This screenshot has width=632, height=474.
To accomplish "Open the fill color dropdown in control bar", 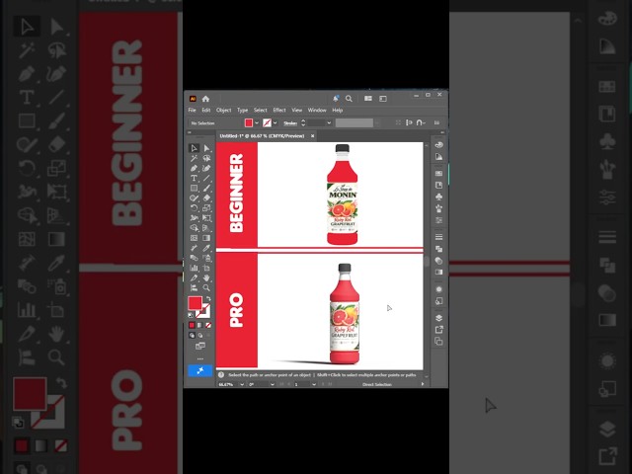I will 257,122.
